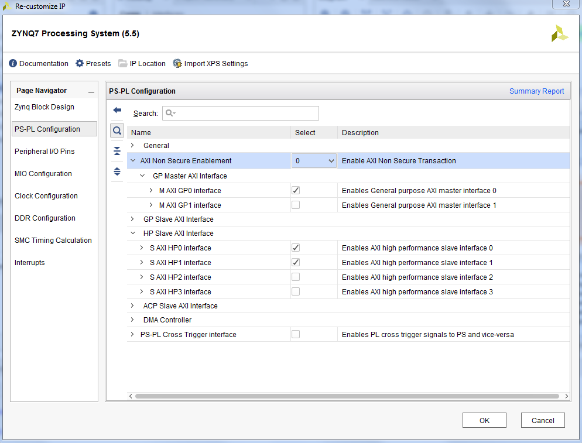
Task: Click the Collapse All icon
Action: pyautogui.click(x=117, y=151)
